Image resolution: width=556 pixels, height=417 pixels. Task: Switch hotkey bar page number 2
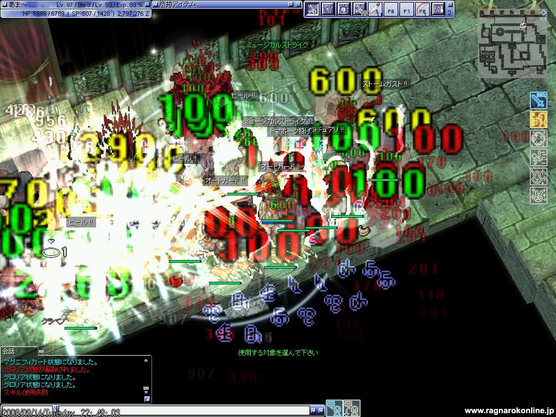[450, 13]
